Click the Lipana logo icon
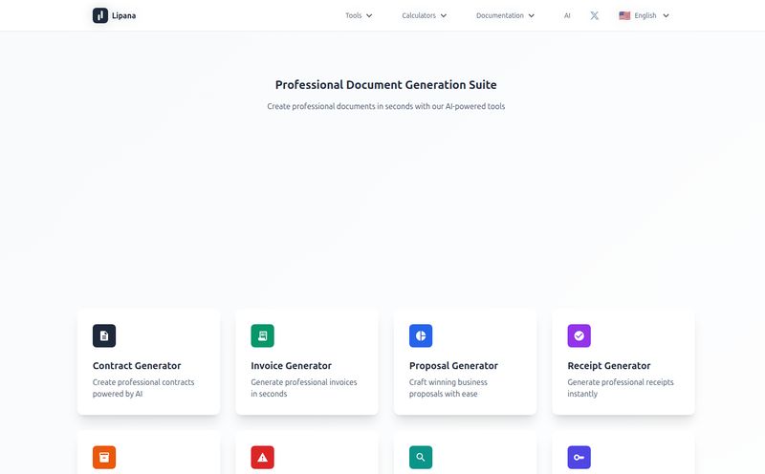Screen dimensions: 765x474 (100, 15)
